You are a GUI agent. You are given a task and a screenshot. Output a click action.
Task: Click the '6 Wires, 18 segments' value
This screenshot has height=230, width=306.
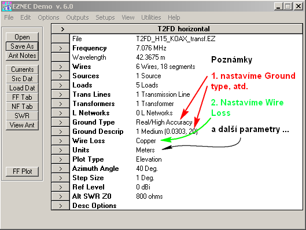165,67
